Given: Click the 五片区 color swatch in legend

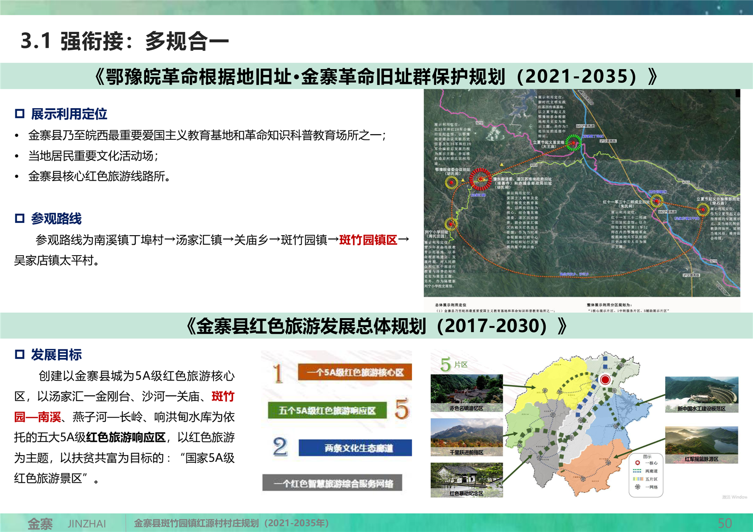Looking at the screenshot, I should [637, 479].
